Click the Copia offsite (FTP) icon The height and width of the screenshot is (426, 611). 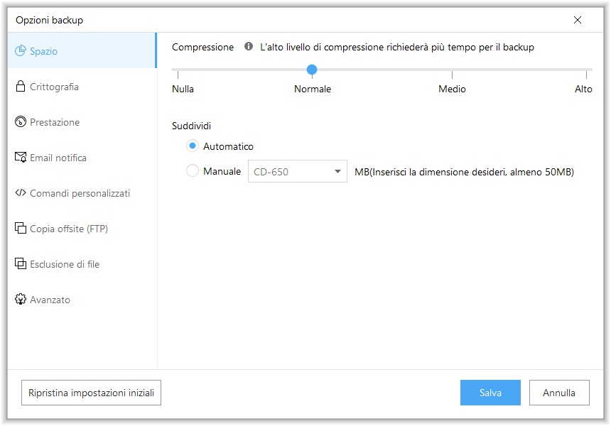[21, 229]
